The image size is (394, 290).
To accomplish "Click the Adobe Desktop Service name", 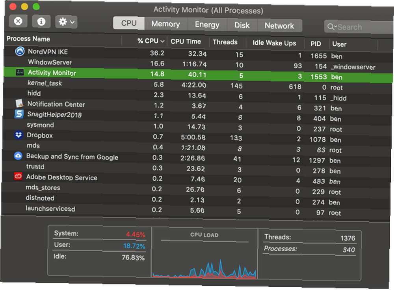I will pos(61,178).
